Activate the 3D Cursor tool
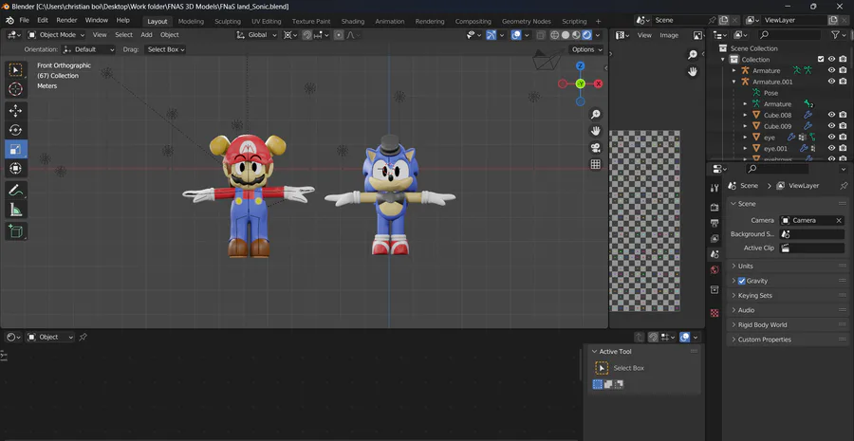The width and height of the screenshot is (854, 441). 16,89
